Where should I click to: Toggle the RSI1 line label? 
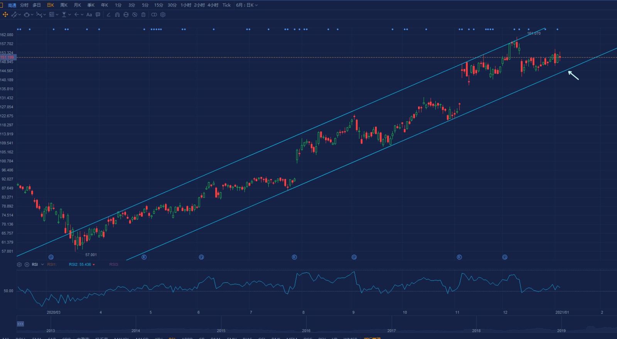point(52,265)
